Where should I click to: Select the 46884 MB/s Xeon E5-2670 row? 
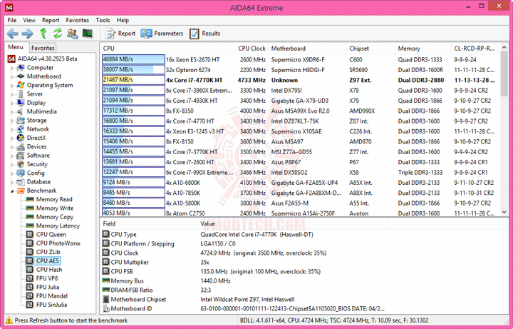click(x=299, y=60)
